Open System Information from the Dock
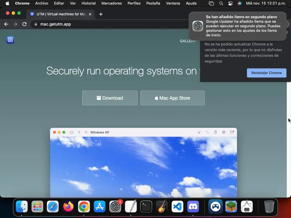Viewport: 291px width, 218px height. pos(247,206)
